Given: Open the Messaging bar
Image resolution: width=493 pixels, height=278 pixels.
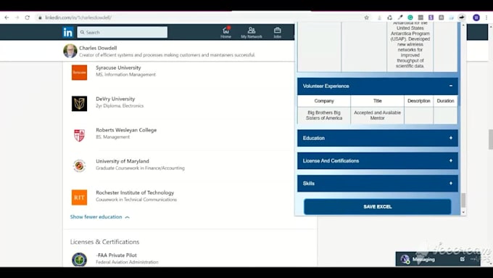Looking at the screenshot, I should [x=438, y=259].
